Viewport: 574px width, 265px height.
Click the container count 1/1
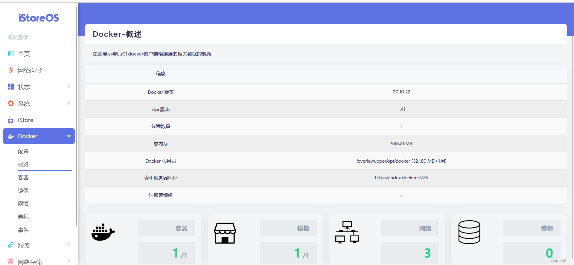(x=180, y=253)
